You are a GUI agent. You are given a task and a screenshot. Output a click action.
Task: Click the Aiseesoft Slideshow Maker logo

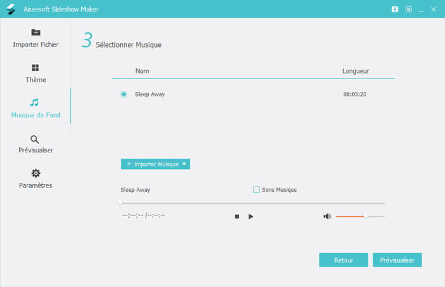11,10
